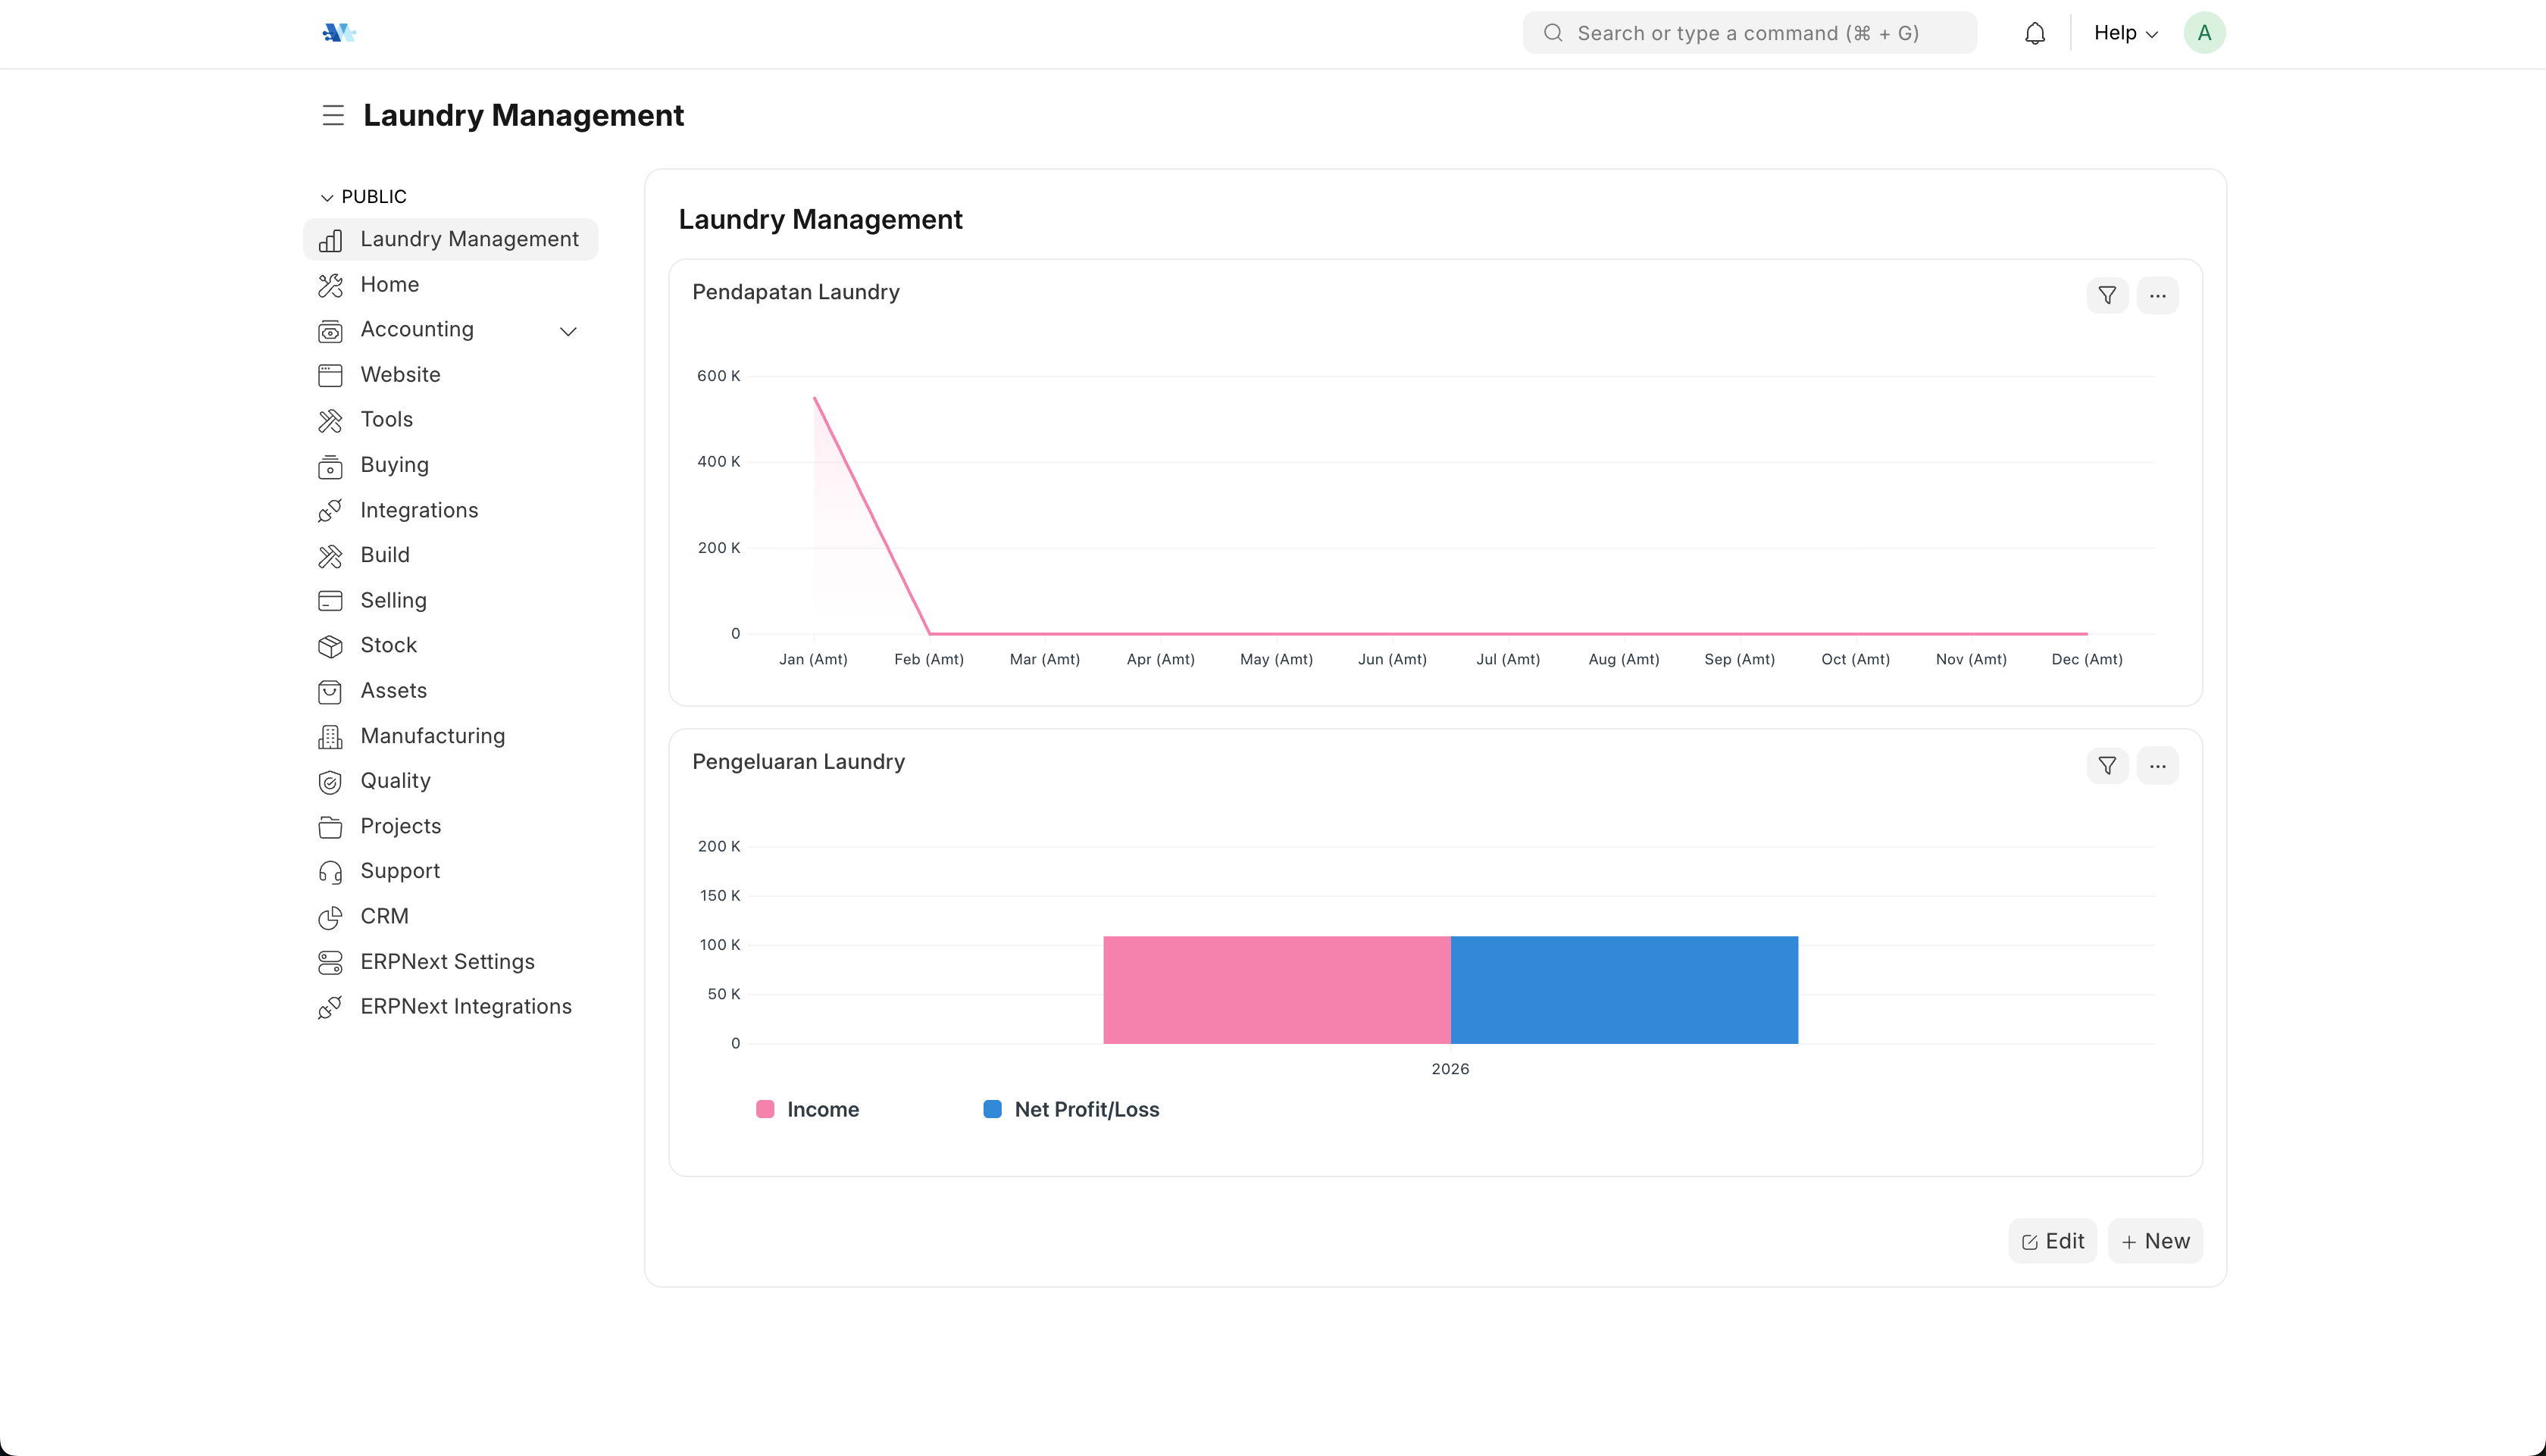Open the Quality workspace link
The width and height of the screenshot is (2546, 1456).
pyautogui.click(x=450, y=781)
